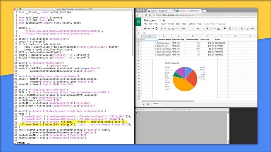271x152 pixels.
Task: Open the Format menu in Sheets
Action: 170,24
